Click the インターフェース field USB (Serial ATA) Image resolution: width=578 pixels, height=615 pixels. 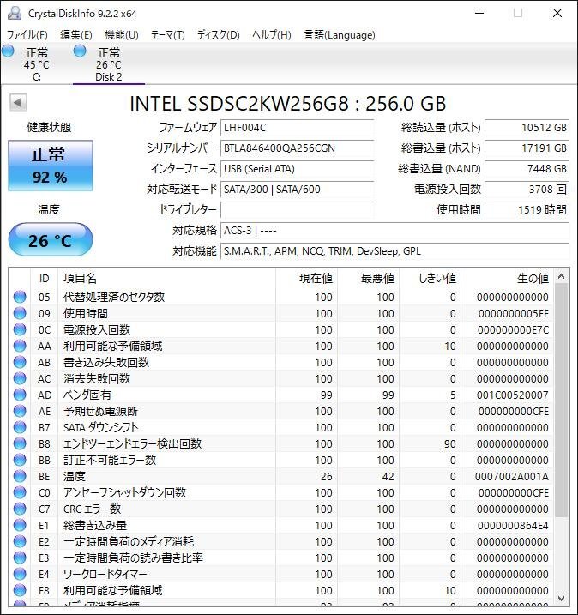pyautogui.click(x=297, y=169)
